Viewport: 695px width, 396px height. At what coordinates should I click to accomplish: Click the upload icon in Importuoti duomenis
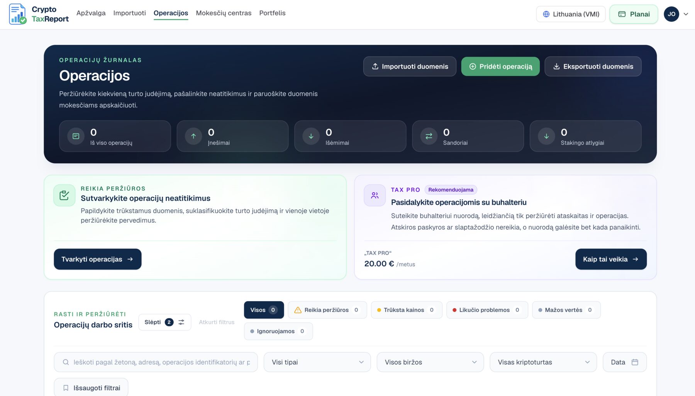pyautogui.click(x=375, y=66)
